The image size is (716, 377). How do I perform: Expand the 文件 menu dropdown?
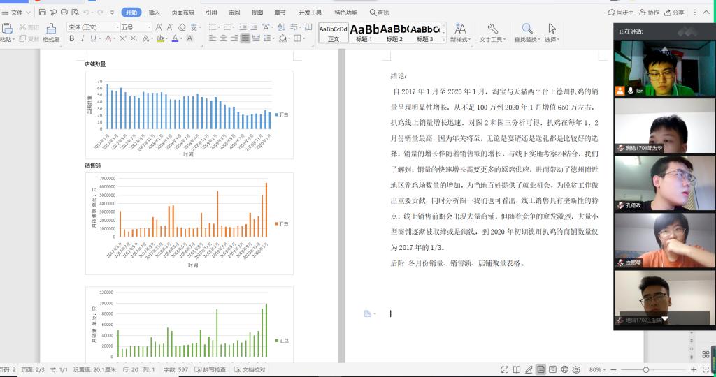click(17, 13)
